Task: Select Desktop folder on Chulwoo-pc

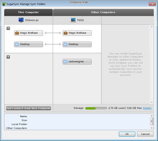Action: pyautogui.click(x=28, y=44)
